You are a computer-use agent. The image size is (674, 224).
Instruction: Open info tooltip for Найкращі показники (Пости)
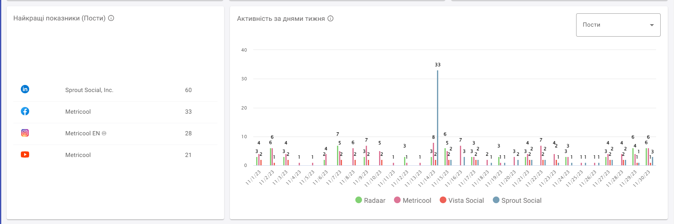[x=111, y=18]
